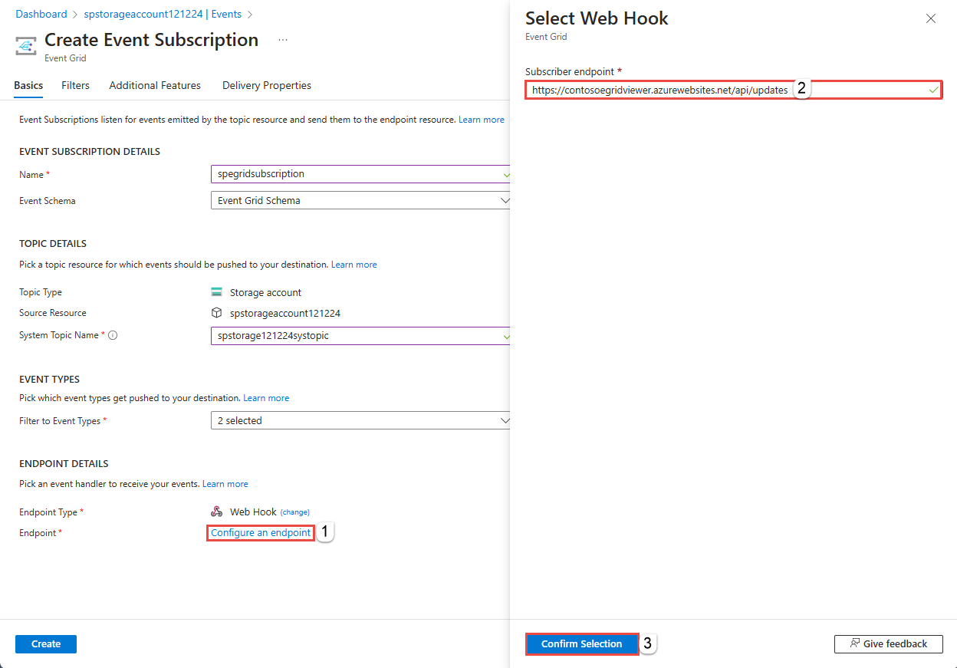957x668 pixels.
Task: Switch to the Filters tab
Action: click(75, 86)
